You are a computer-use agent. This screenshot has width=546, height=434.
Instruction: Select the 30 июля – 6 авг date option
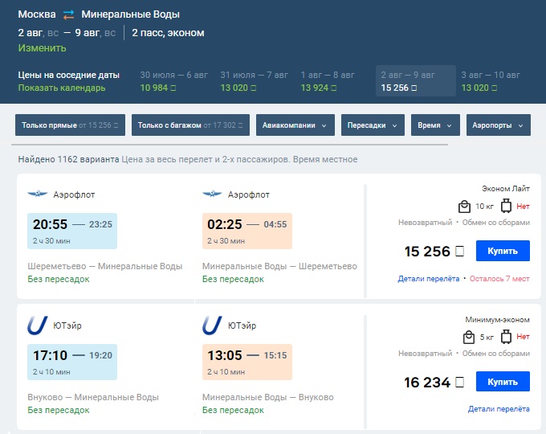point(173,81)
